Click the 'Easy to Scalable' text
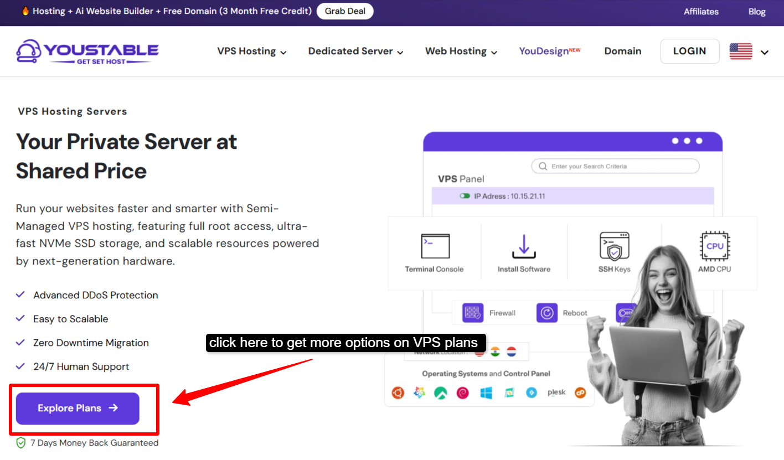784x460 pixels. tap(71, 319)
